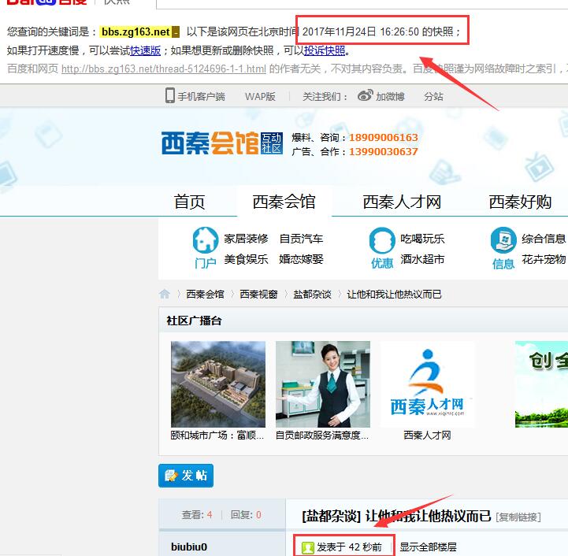This screenshot has width=568, height=556.
Task: Click the 加微博 link
Action: click(390, 96)
